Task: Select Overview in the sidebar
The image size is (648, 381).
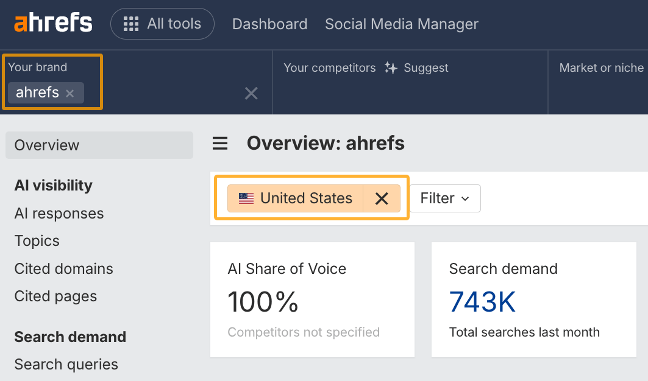Action: click(x=47, y=145)
